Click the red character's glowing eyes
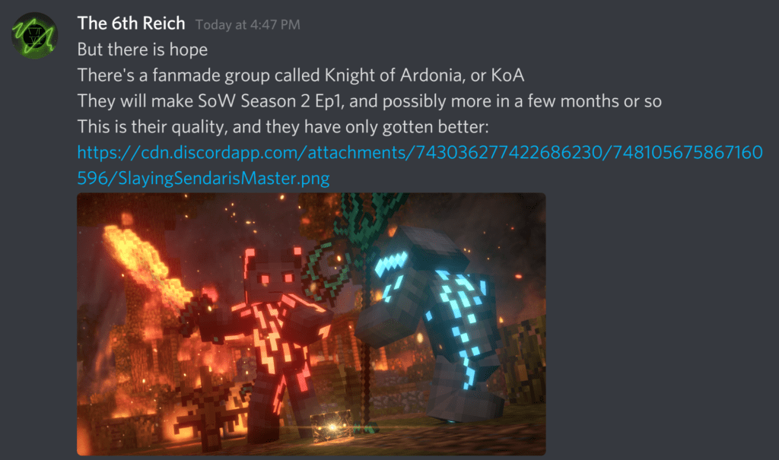Image resolution: width=779 pixels, height=460 pixels. point(275,278)
